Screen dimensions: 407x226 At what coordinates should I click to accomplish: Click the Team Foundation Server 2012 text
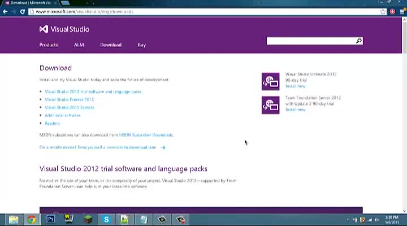(x=313, y=98)
